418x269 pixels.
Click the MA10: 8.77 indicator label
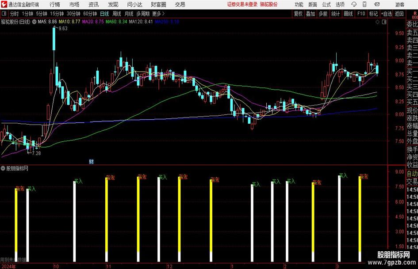click(x=69, y=22)
